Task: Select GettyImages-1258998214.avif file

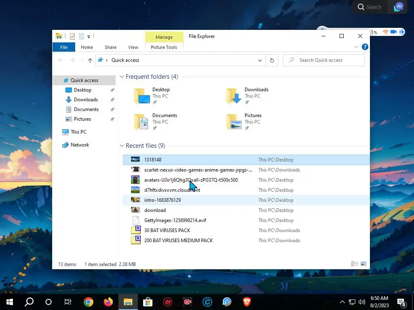Action: click(246, 220)
